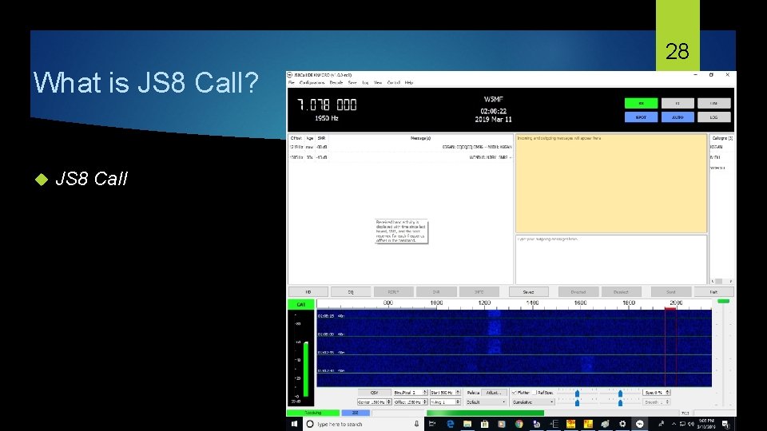Click the Directed button
The width and height of the screenshot is (767, 431).
[578, 292]
